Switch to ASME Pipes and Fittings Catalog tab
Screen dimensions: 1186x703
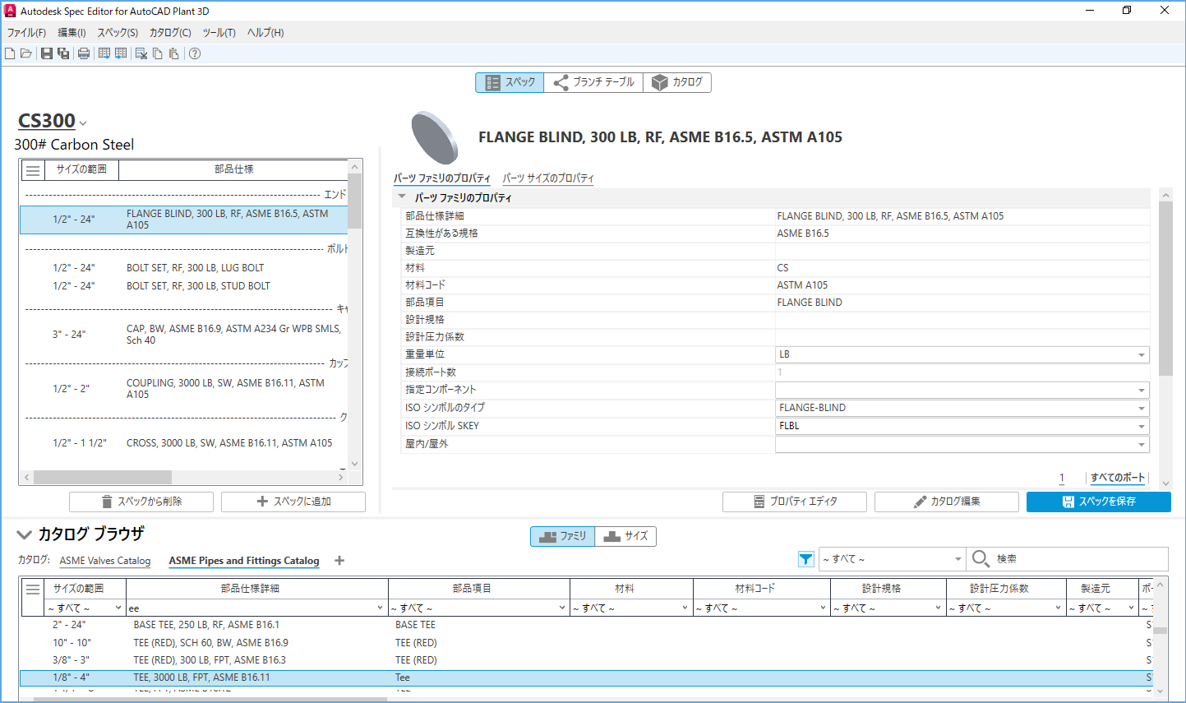244,561
